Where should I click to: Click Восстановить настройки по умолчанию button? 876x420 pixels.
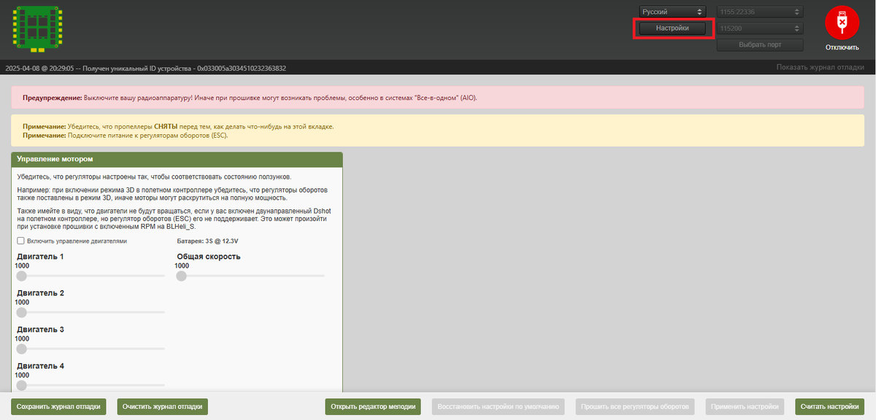tap(499, 407)
